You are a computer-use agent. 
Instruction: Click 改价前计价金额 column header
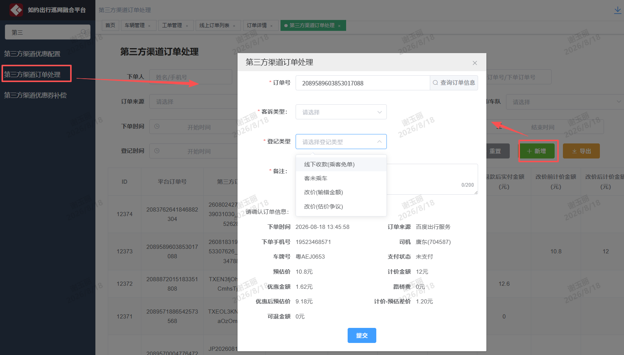pyautogui.click(x=556, y=181)
